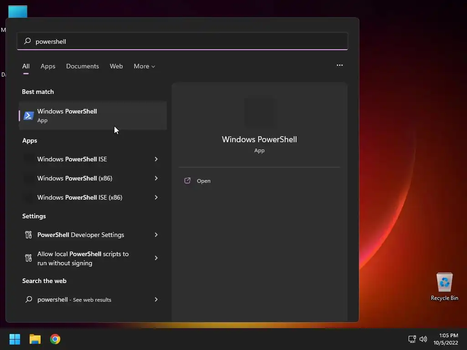
Task: Click the Open icon in the preview pane
Action: (187, 180)
